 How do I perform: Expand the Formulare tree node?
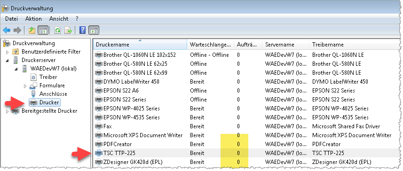[25, 86]
